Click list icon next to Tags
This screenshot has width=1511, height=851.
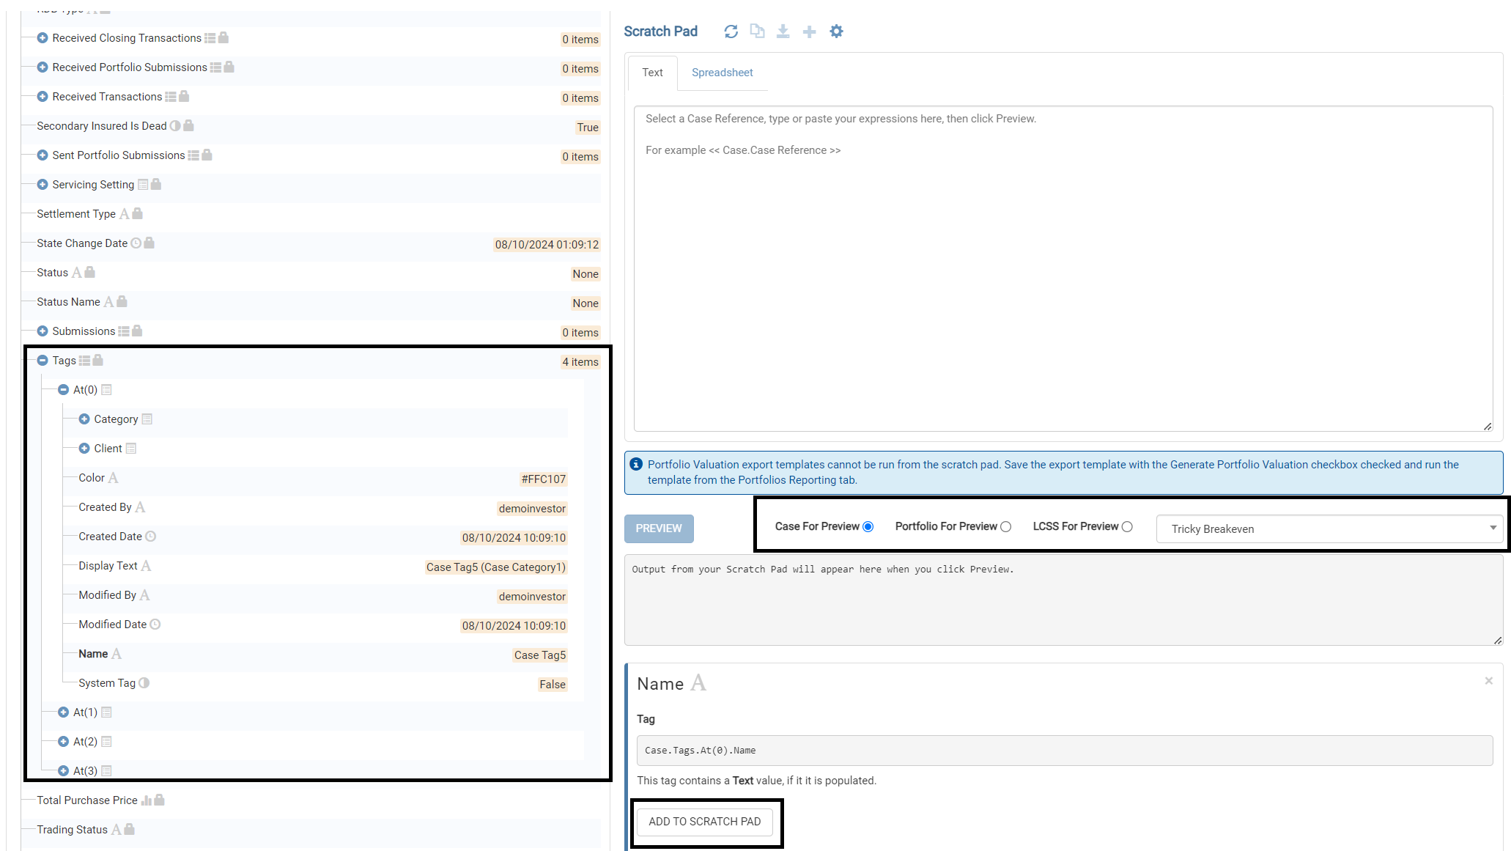(x=85, y=361)
